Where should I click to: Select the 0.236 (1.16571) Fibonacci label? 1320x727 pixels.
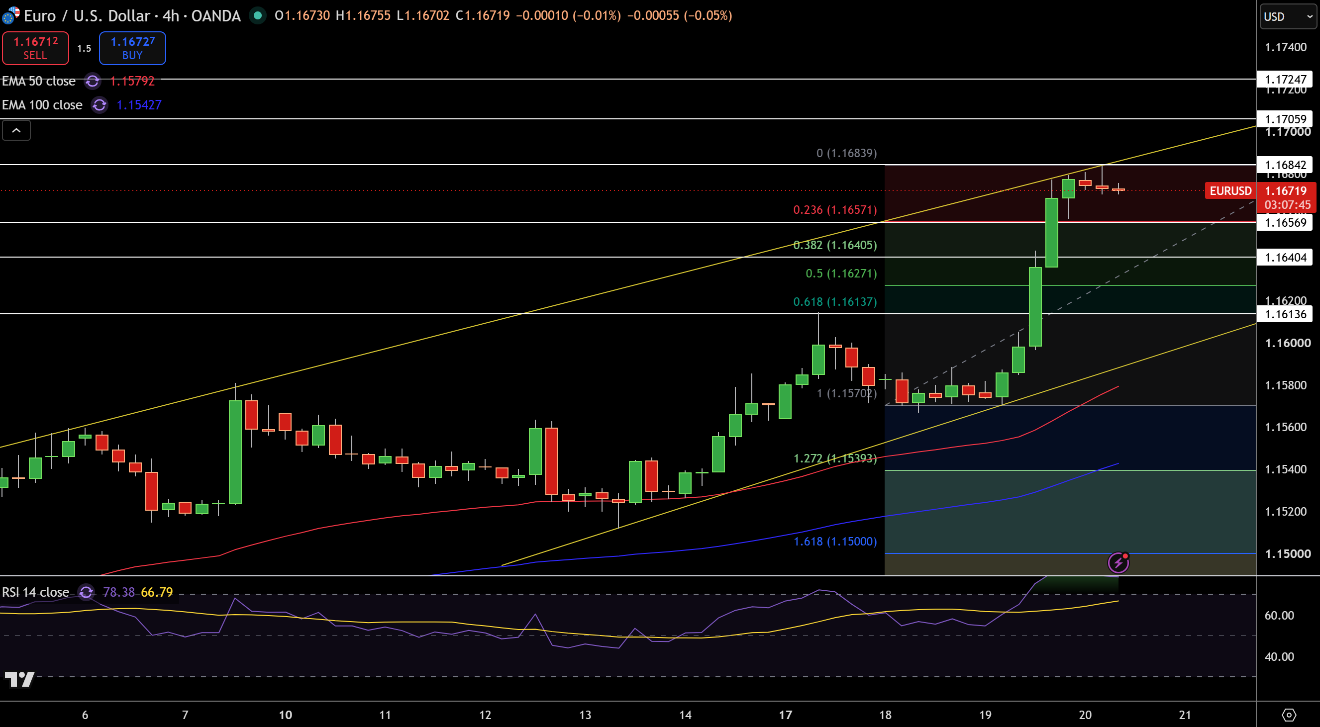[835, 210]
